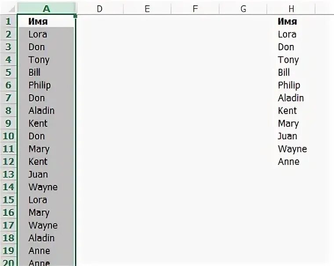Click fill handle at column A top
The width and height of the screenshot is (334, 266).
click(75, 16)
